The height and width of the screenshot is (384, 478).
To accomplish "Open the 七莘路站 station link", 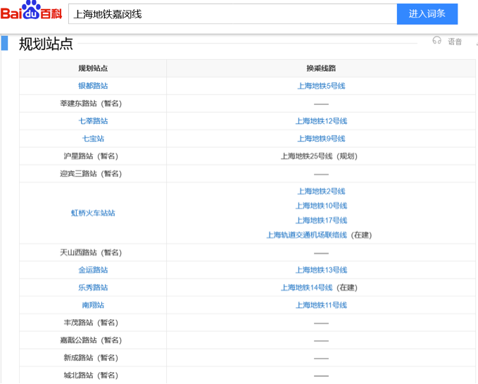I will [93, 121].
